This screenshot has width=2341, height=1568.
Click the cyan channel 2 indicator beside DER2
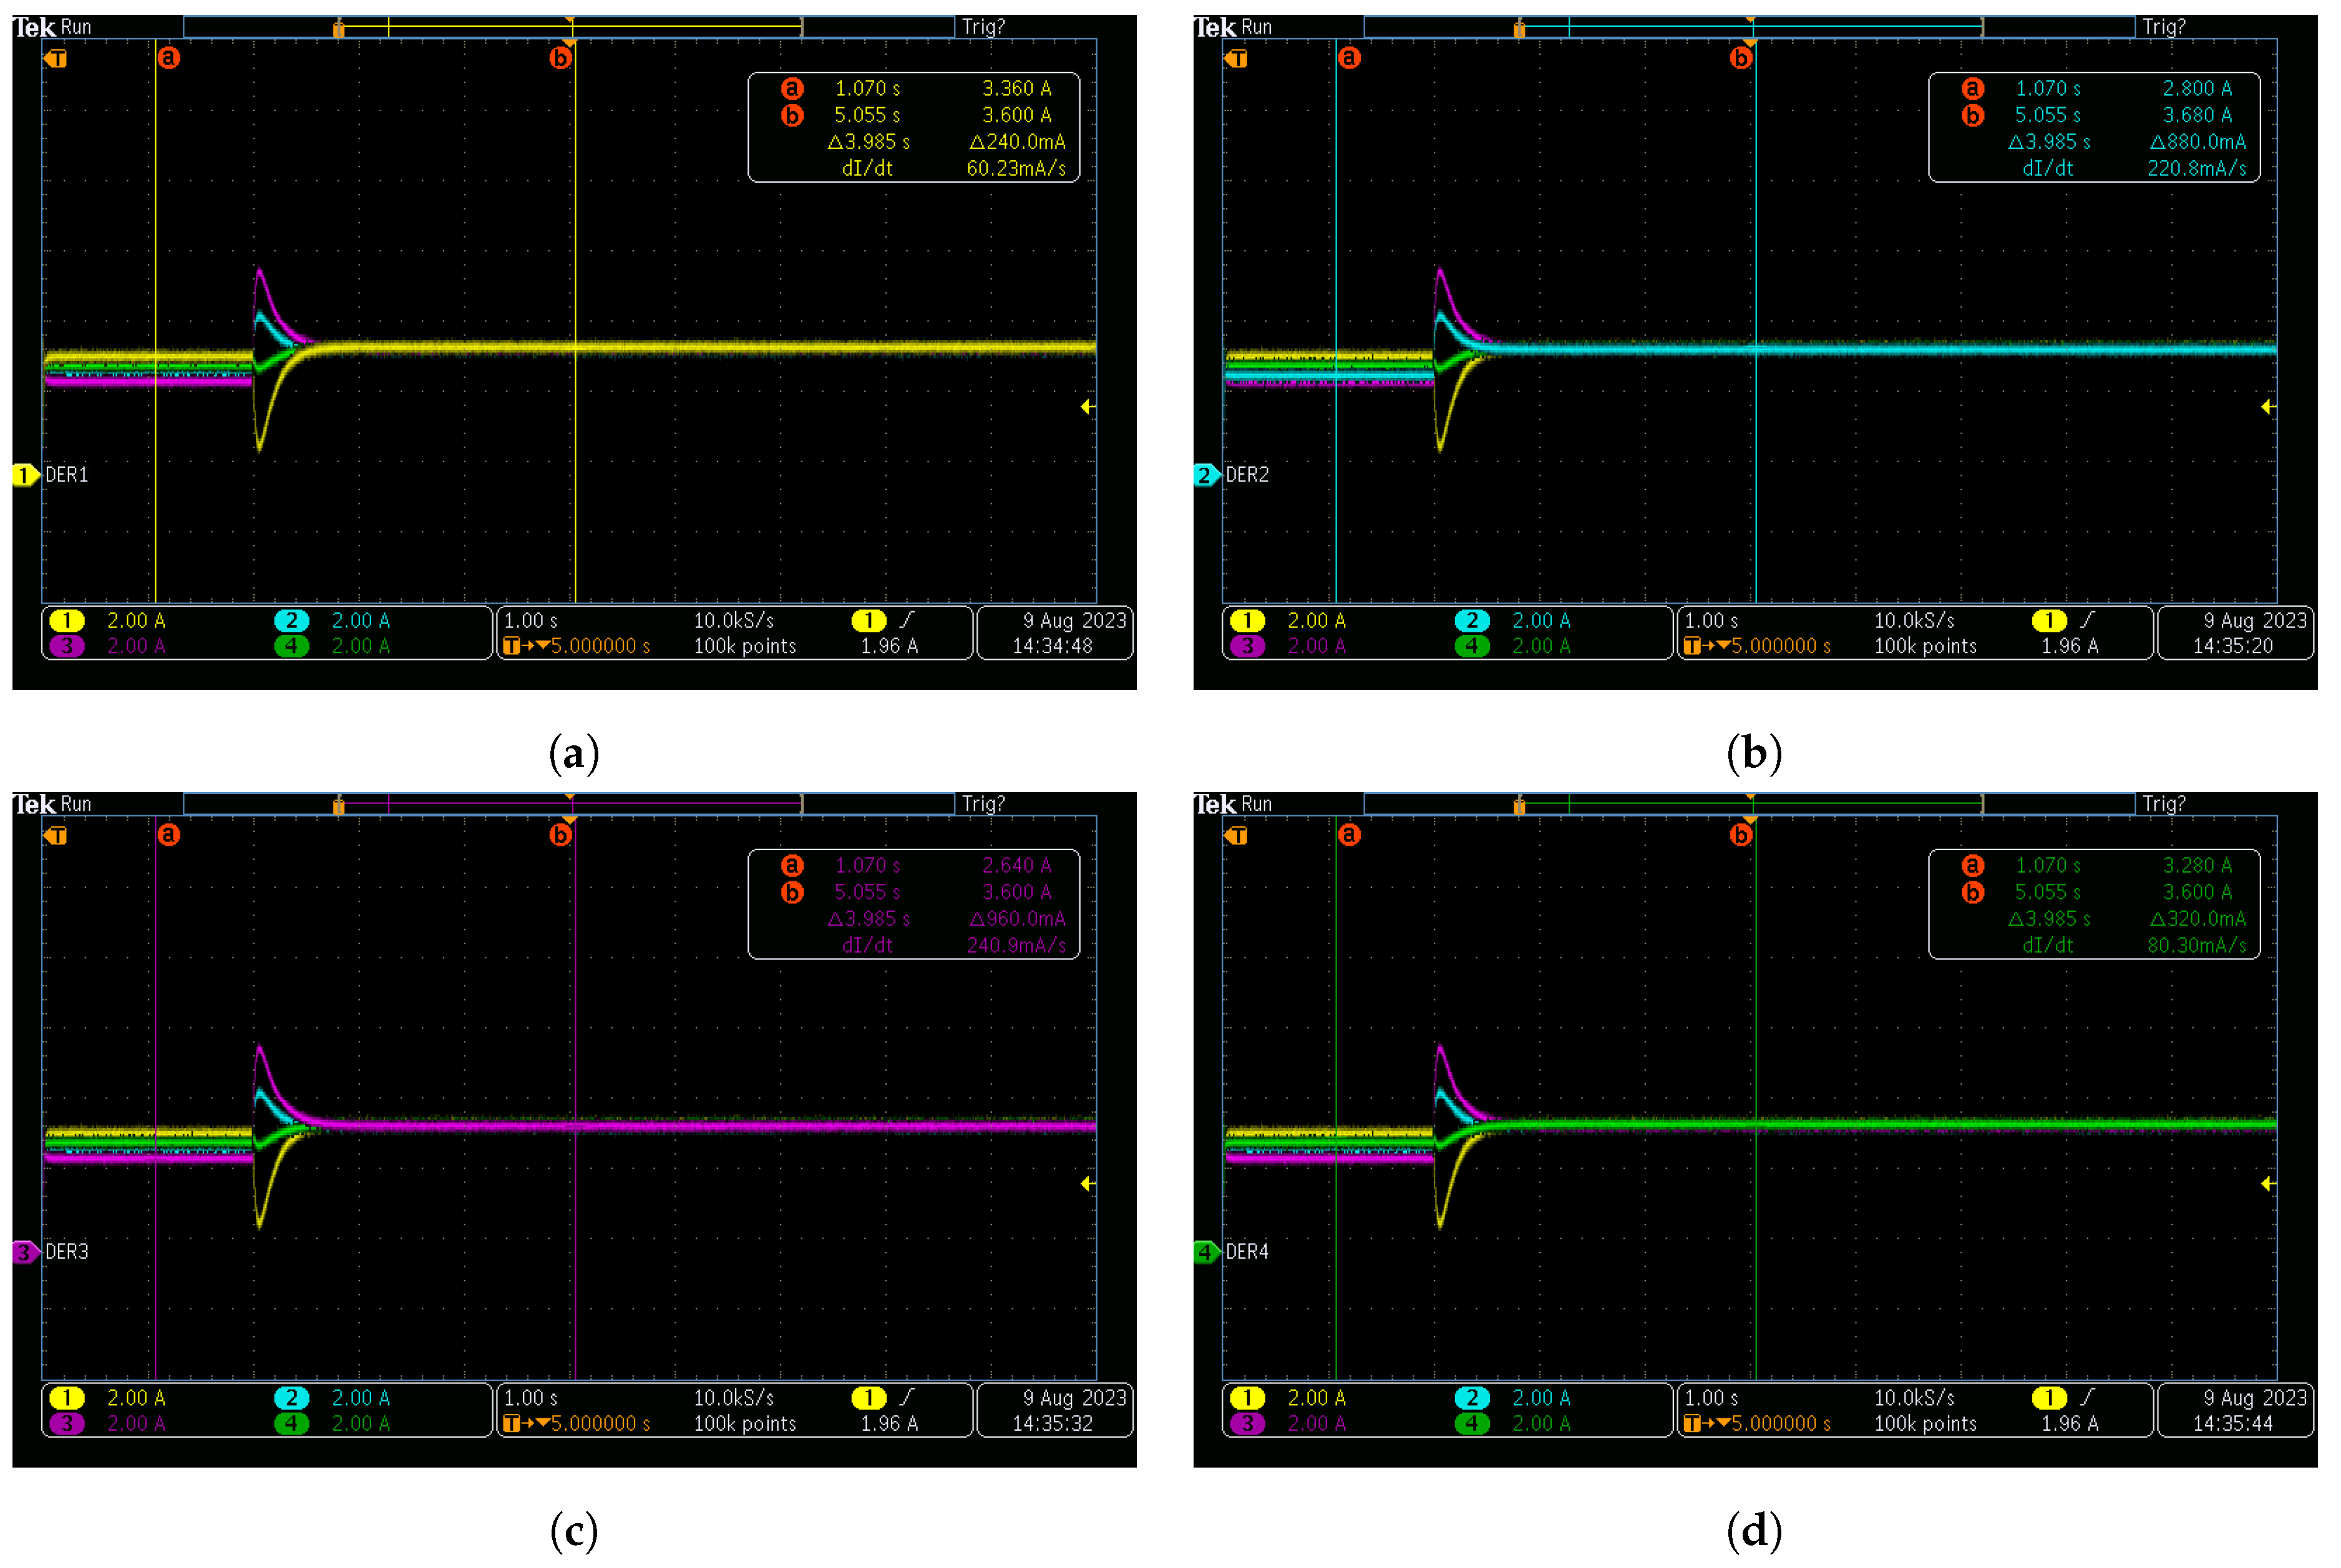pyautogui.click(x=1207, y=475)
